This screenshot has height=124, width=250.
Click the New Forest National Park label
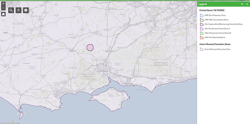point(88,76)
